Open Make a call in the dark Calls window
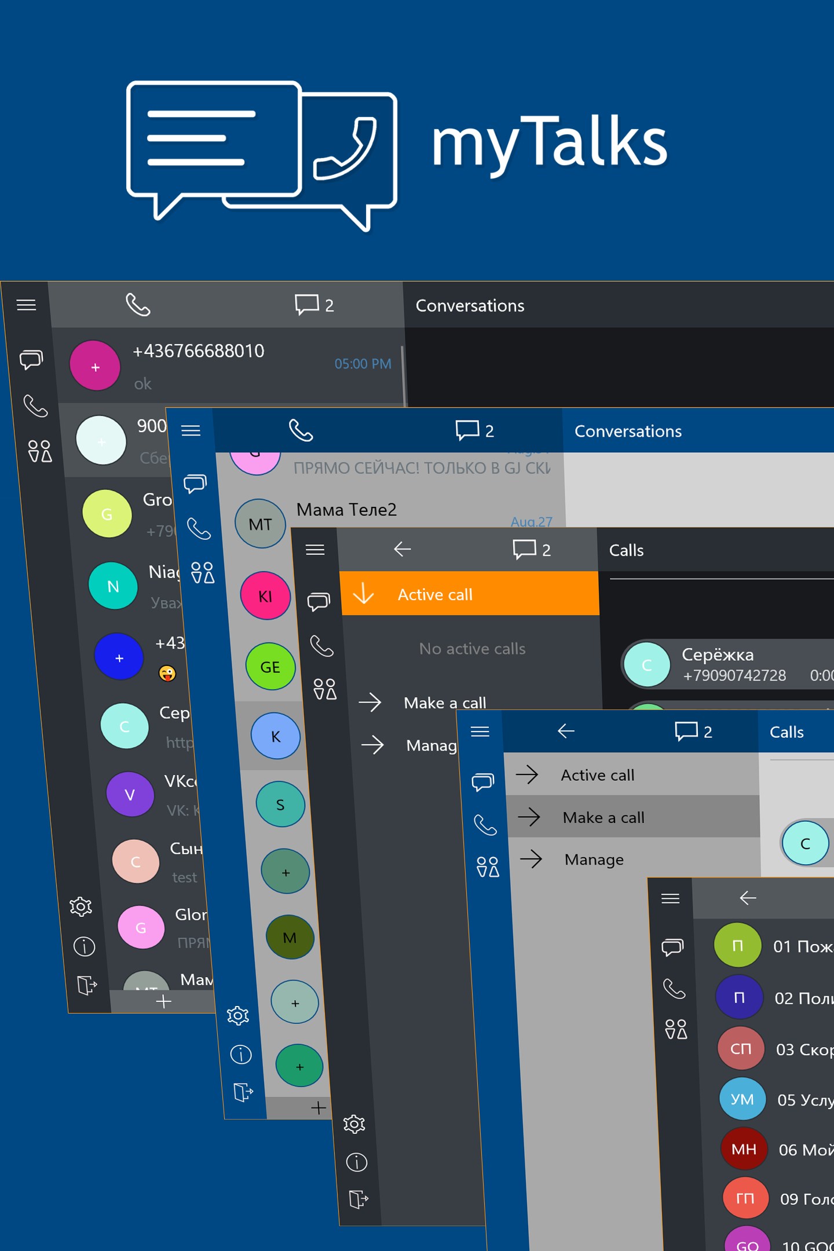The width and height of the screenshot is (834, 1251). click(x=445, y=703)
